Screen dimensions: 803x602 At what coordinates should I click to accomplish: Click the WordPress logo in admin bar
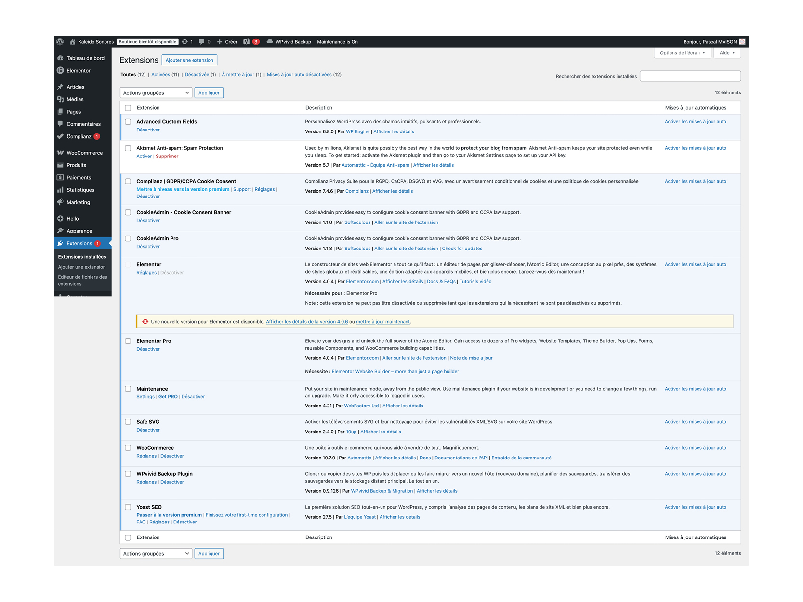pyautogui.click(x=60, y=42)
